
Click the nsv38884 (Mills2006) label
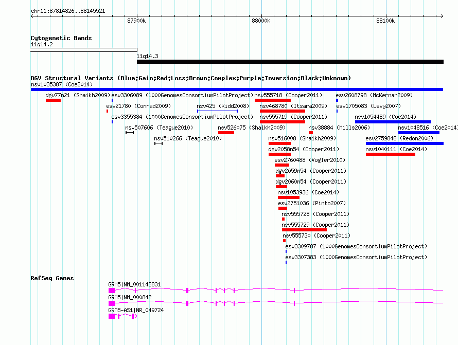pos(339,128)
